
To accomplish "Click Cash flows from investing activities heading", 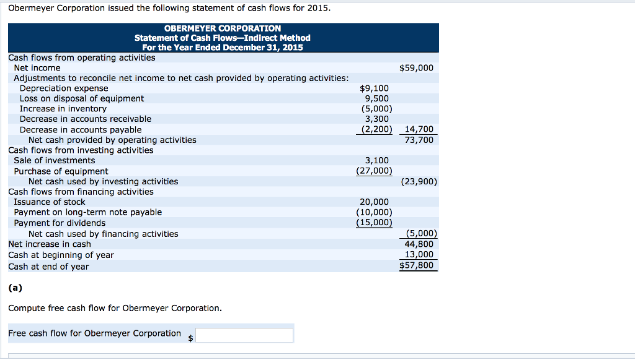I will coord(81,150).
